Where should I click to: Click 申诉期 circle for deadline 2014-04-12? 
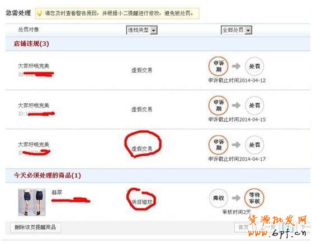click(218, 66)
